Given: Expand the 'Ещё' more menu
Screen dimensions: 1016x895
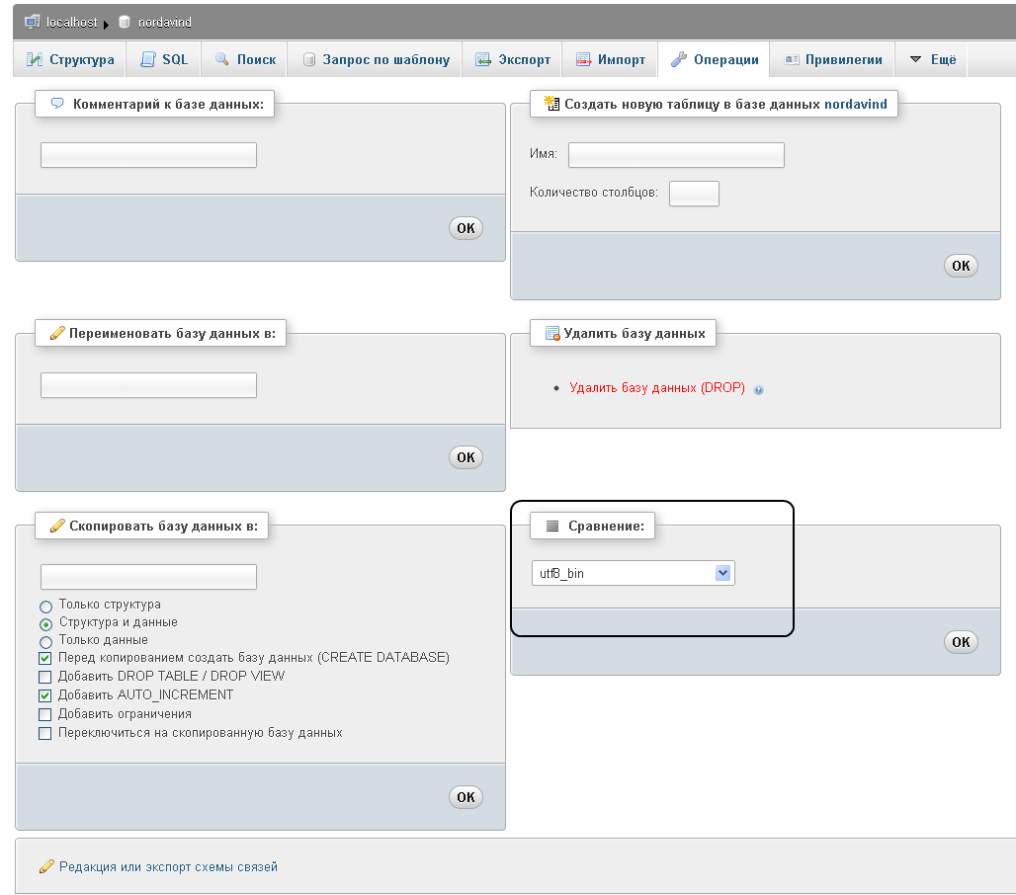Looking at the screenshot, I should [x=932, y=59].
